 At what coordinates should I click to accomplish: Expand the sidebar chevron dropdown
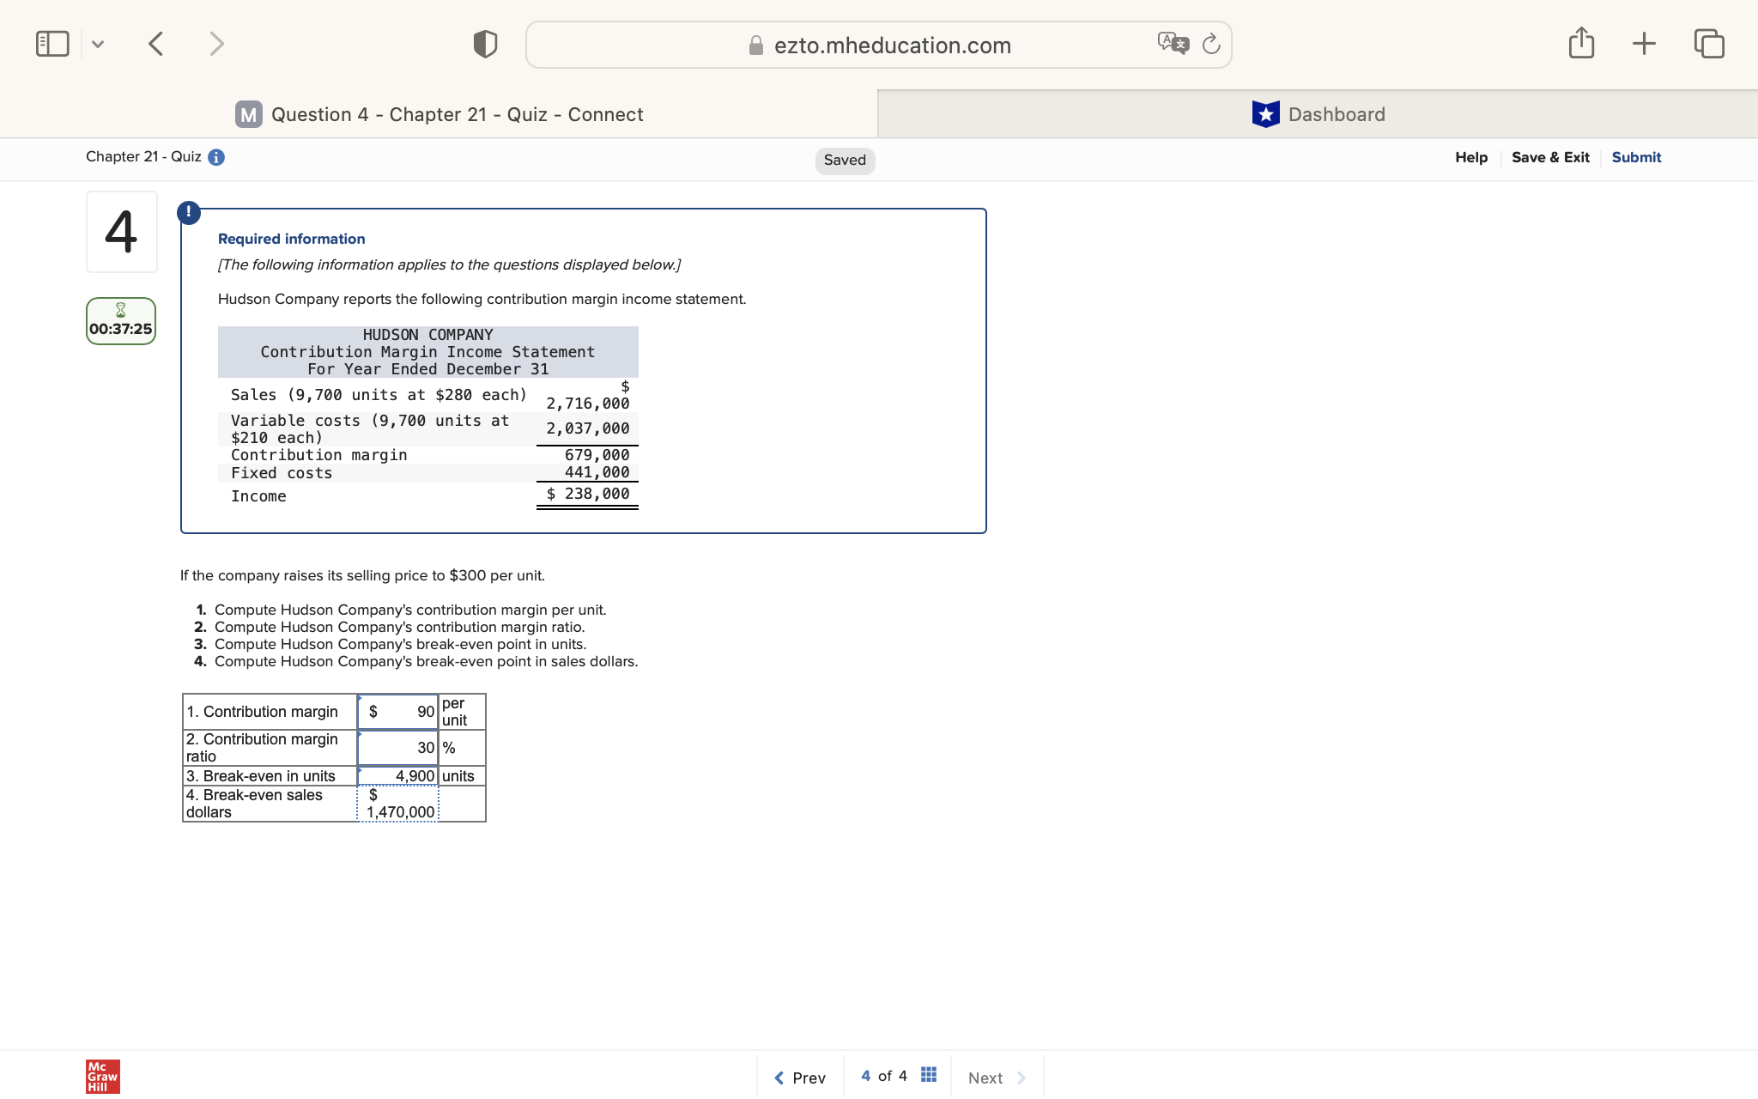[x=97, y=43]
